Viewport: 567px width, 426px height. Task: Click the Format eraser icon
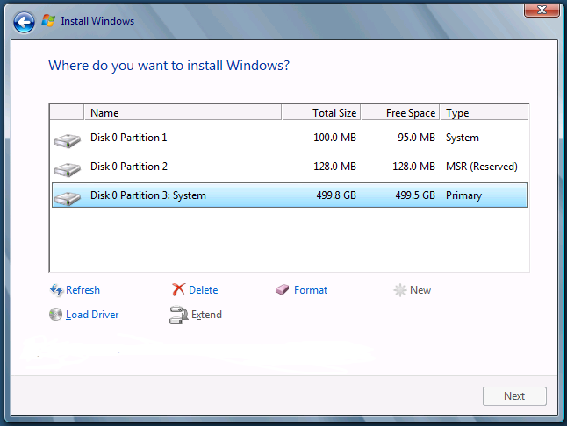(282, 290)
